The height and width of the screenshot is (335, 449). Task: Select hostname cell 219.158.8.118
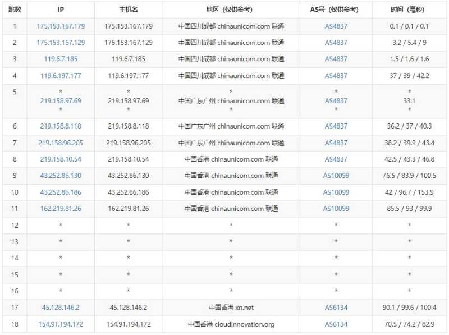click(x=129, y=126)
